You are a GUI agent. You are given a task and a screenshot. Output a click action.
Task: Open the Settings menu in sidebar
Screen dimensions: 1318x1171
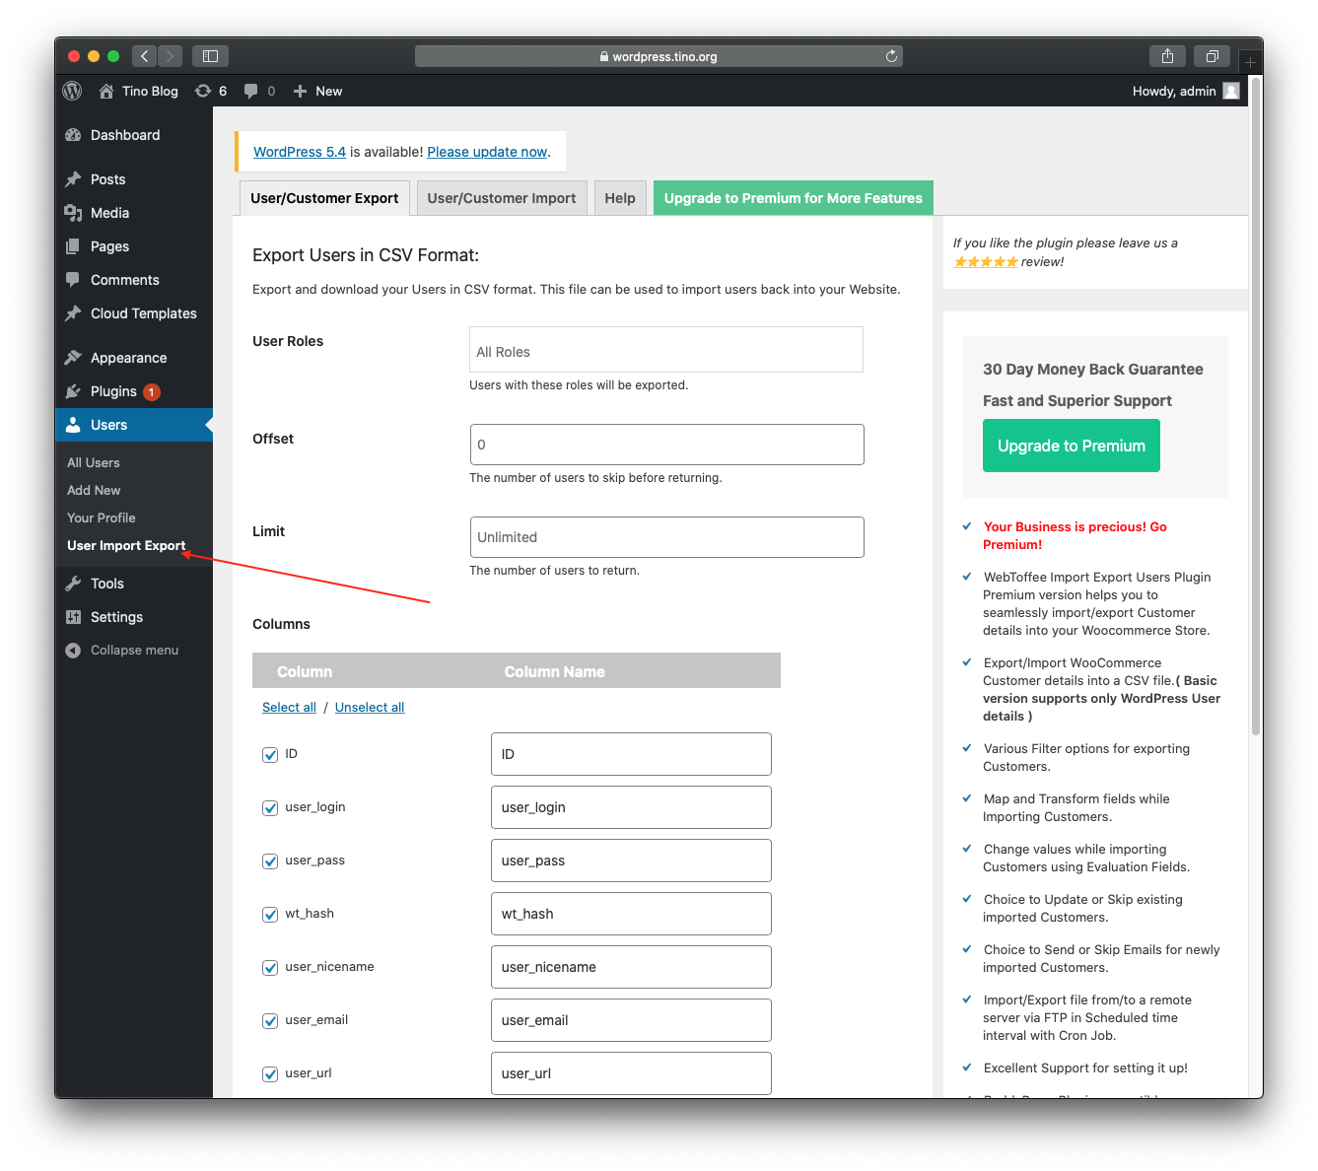(x=114, y=617)
